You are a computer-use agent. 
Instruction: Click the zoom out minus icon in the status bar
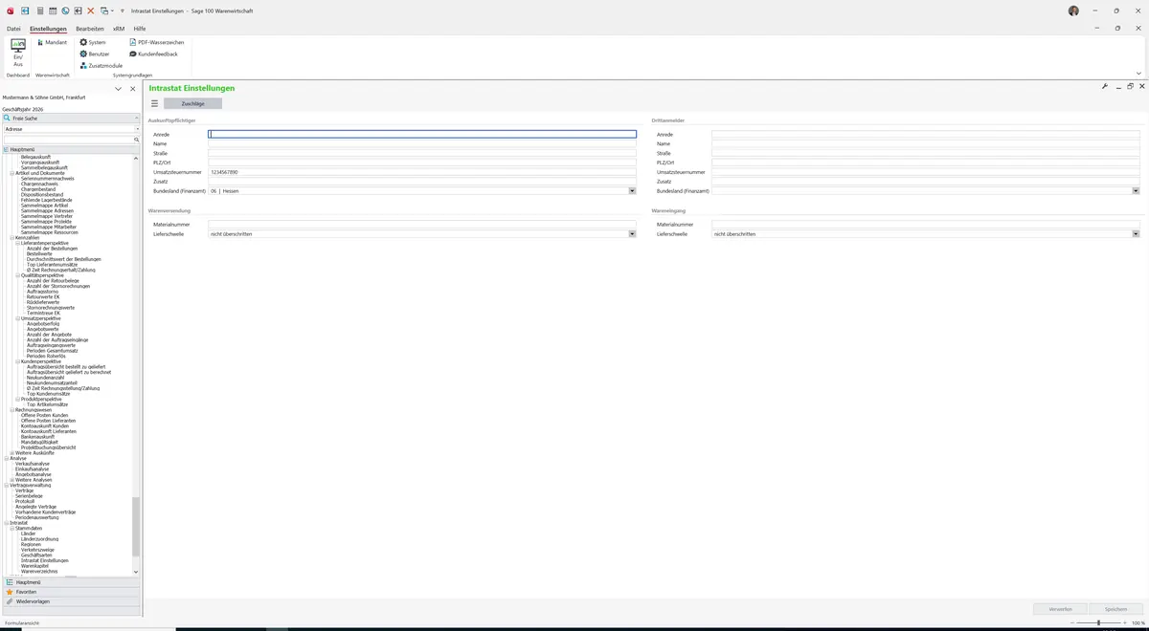tap(1071, 622)
